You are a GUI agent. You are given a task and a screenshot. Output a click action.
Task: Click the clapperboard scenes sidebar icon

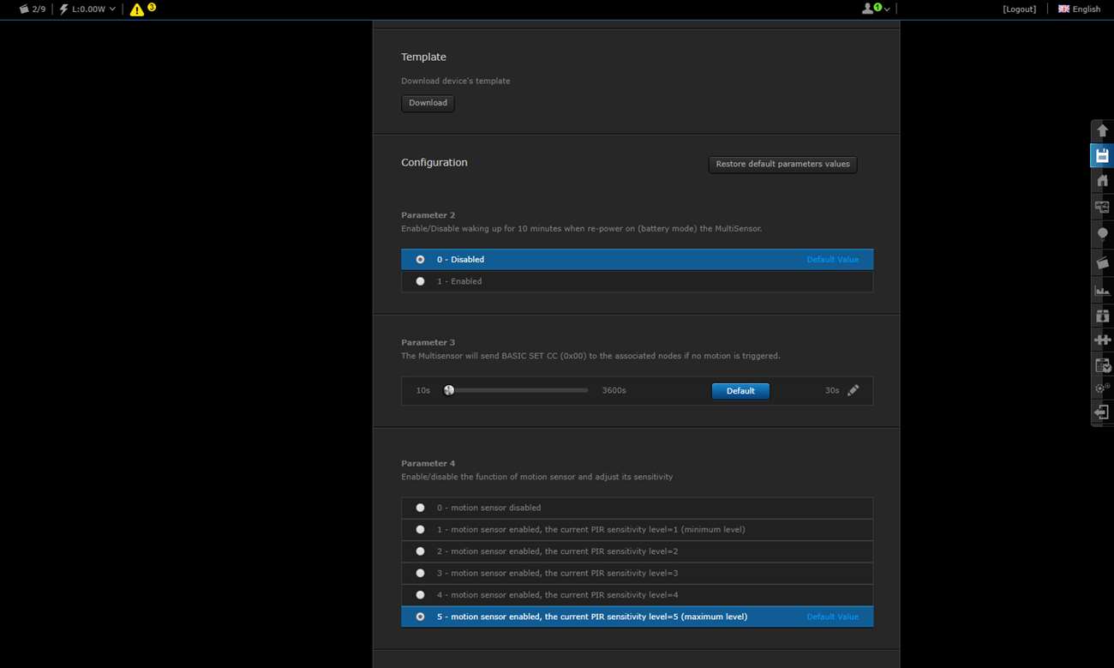click(1102, 263)
